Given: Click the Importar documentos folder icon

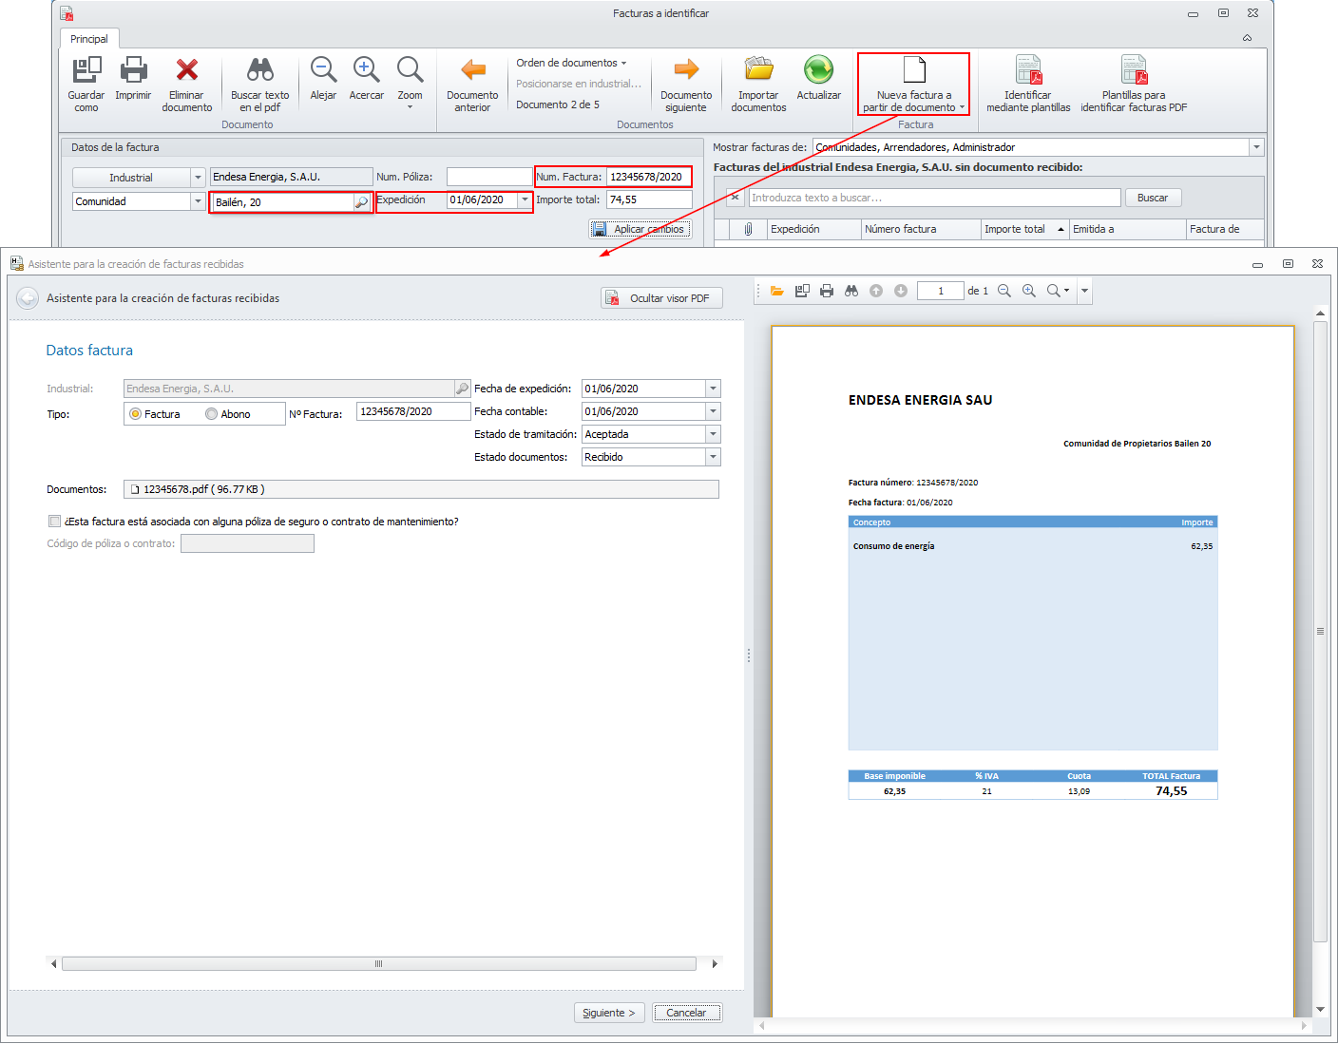Looking at the screenshot, I should coord(758,71).
